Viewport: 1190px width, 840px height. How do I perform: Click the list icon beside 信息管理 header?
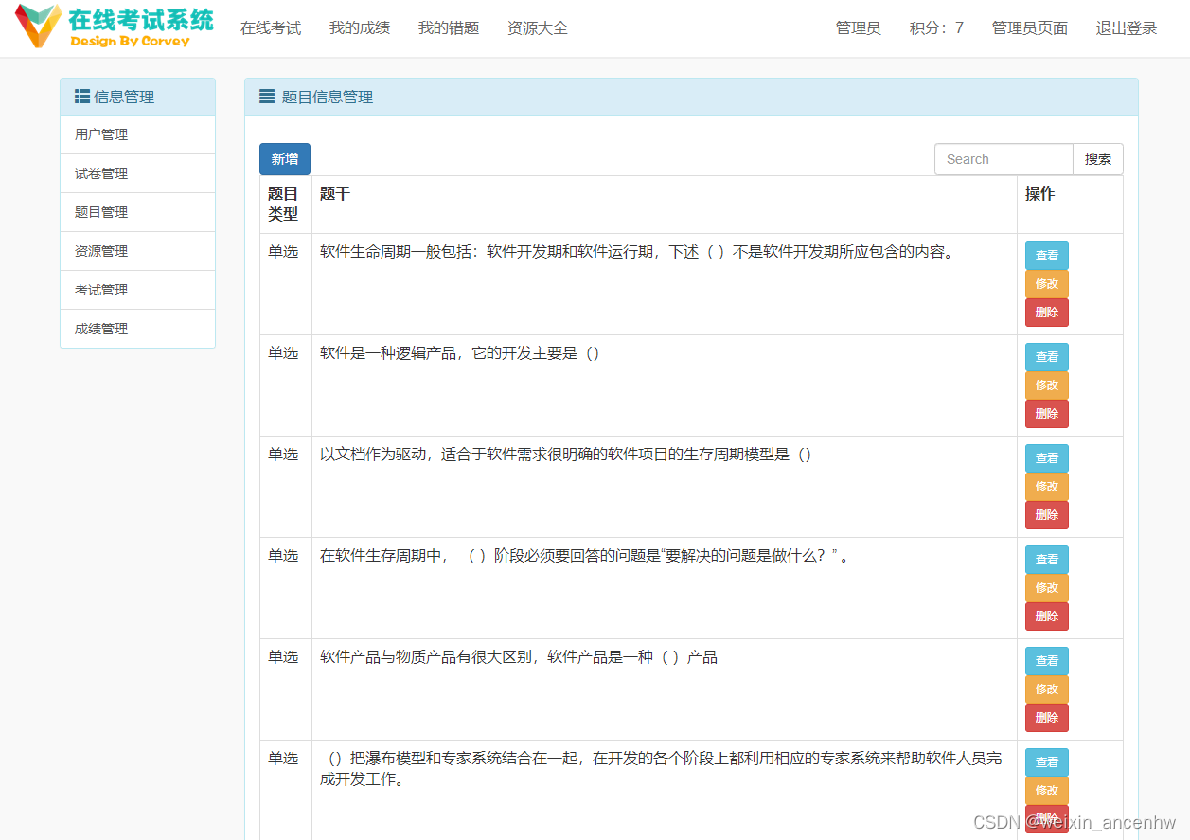point(80,96)
